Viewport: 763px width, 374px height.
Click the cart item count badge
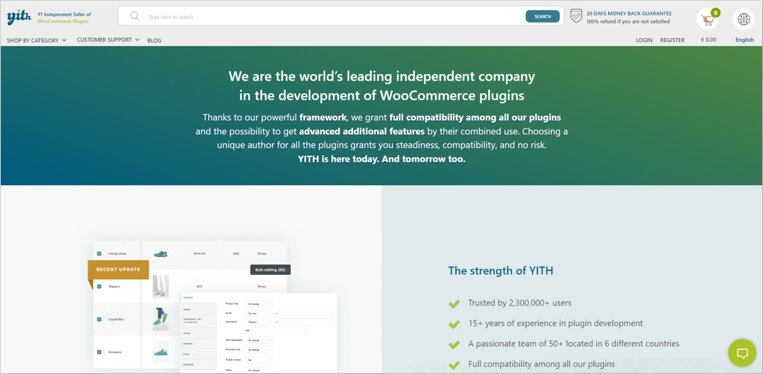[715, 13]
